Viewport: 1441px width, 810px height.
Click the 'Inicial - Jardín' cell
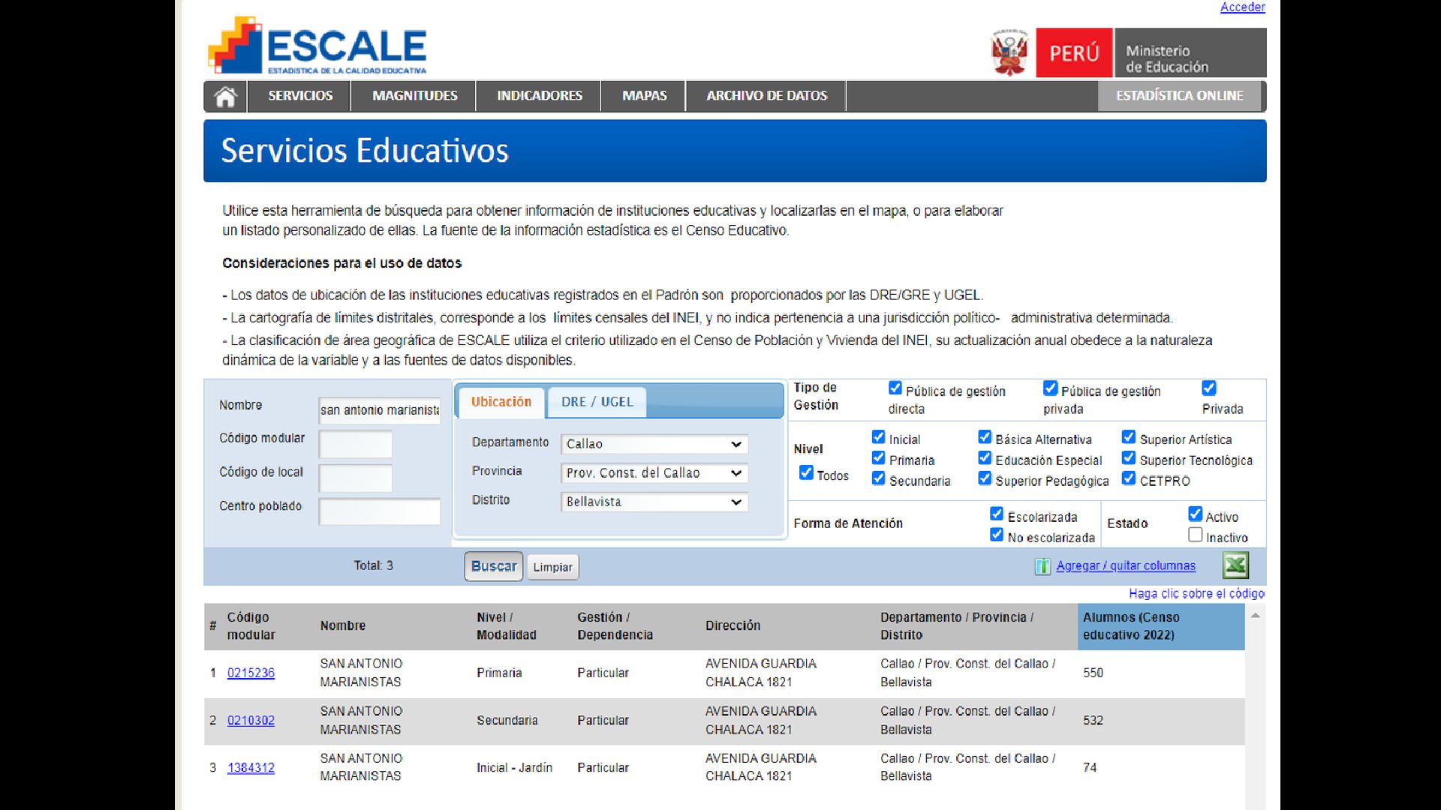[514, 768]
